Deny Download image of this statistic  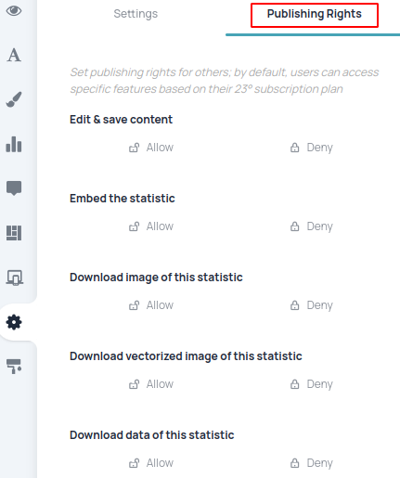point(312,305)
